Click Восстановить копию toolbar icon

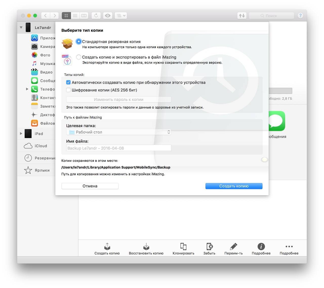[146, 247]
